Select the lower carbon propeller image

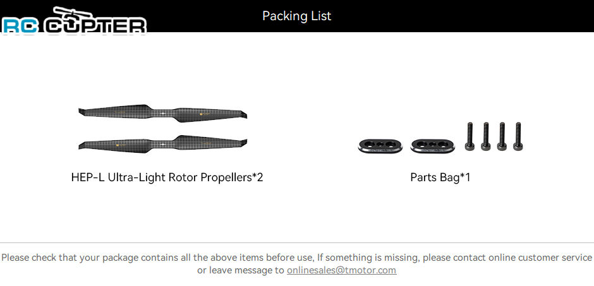click(163, 144)
